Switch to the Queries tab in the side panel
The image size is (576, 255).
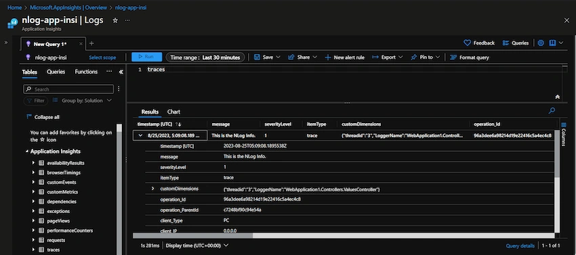pyautogui.click(x=56, y=72)
